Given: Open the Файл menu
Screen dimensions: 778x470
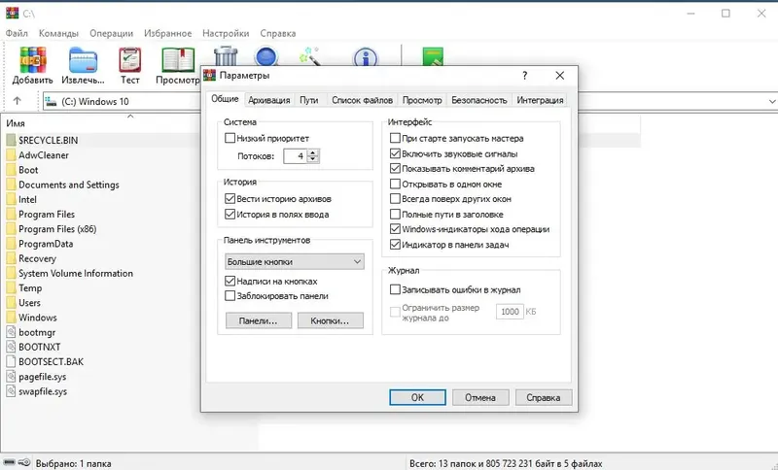Looking at the screenshot, I should click(x=17, y=33).
